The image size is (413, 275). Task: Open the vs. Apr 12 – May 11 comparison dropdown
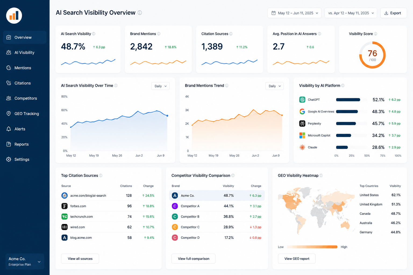pos(351,13)
